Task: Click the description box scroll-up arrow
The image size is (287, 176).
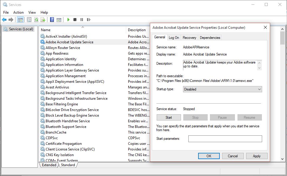Action: (259, 63)
